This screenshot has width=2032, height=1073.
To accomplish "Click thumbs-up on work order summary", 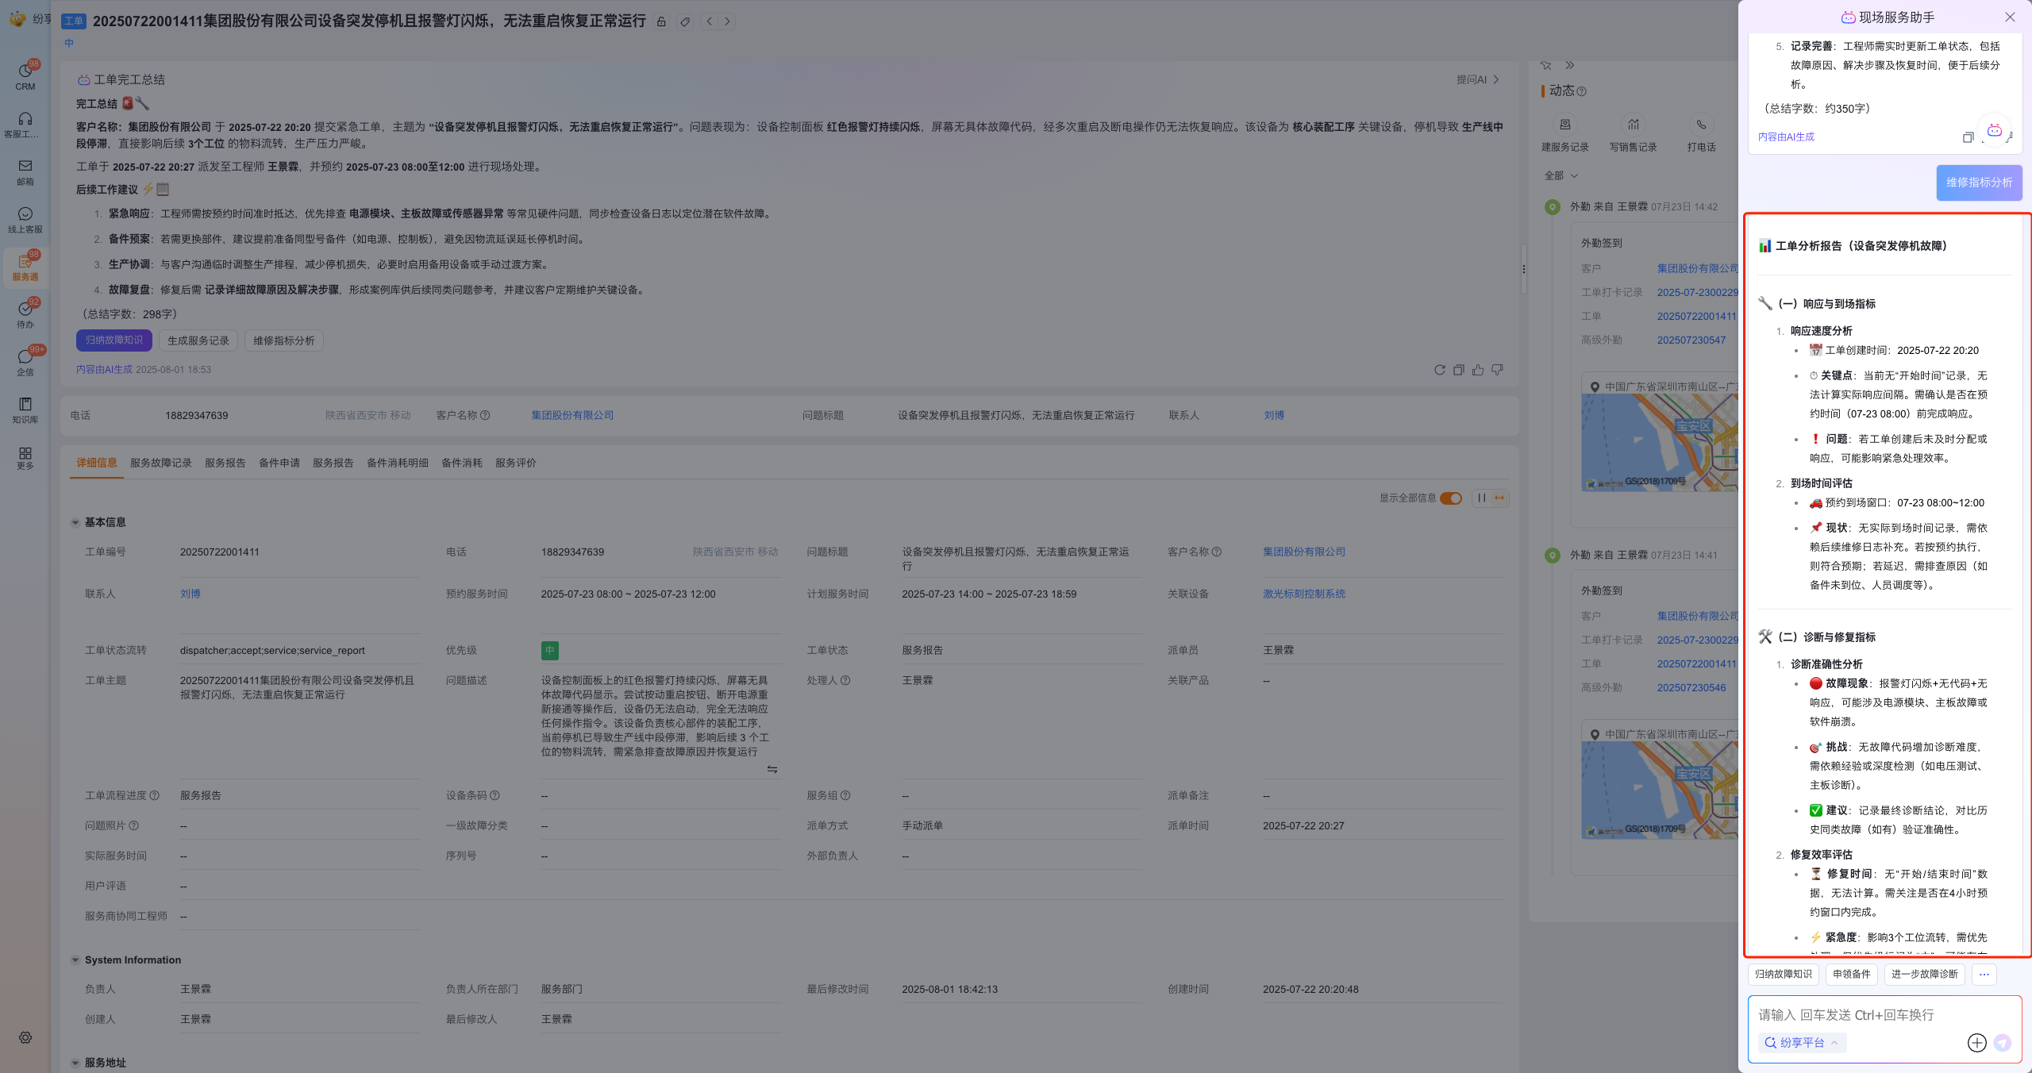I will (1478, 370).
